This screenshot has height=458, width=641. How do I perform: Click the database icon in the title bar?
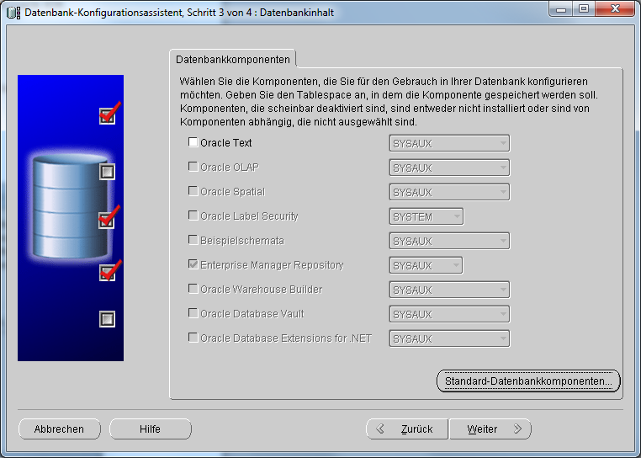click(x=13, y=13)
